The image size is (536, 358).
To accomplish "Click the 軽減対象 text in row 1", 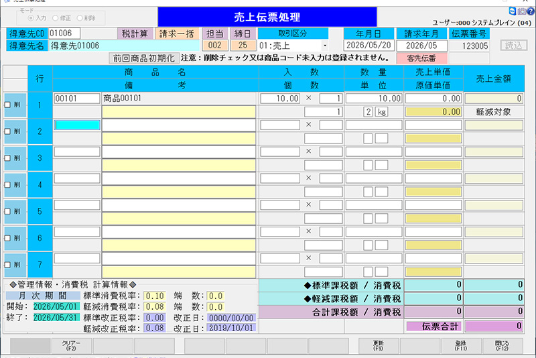I will (493, 112).
